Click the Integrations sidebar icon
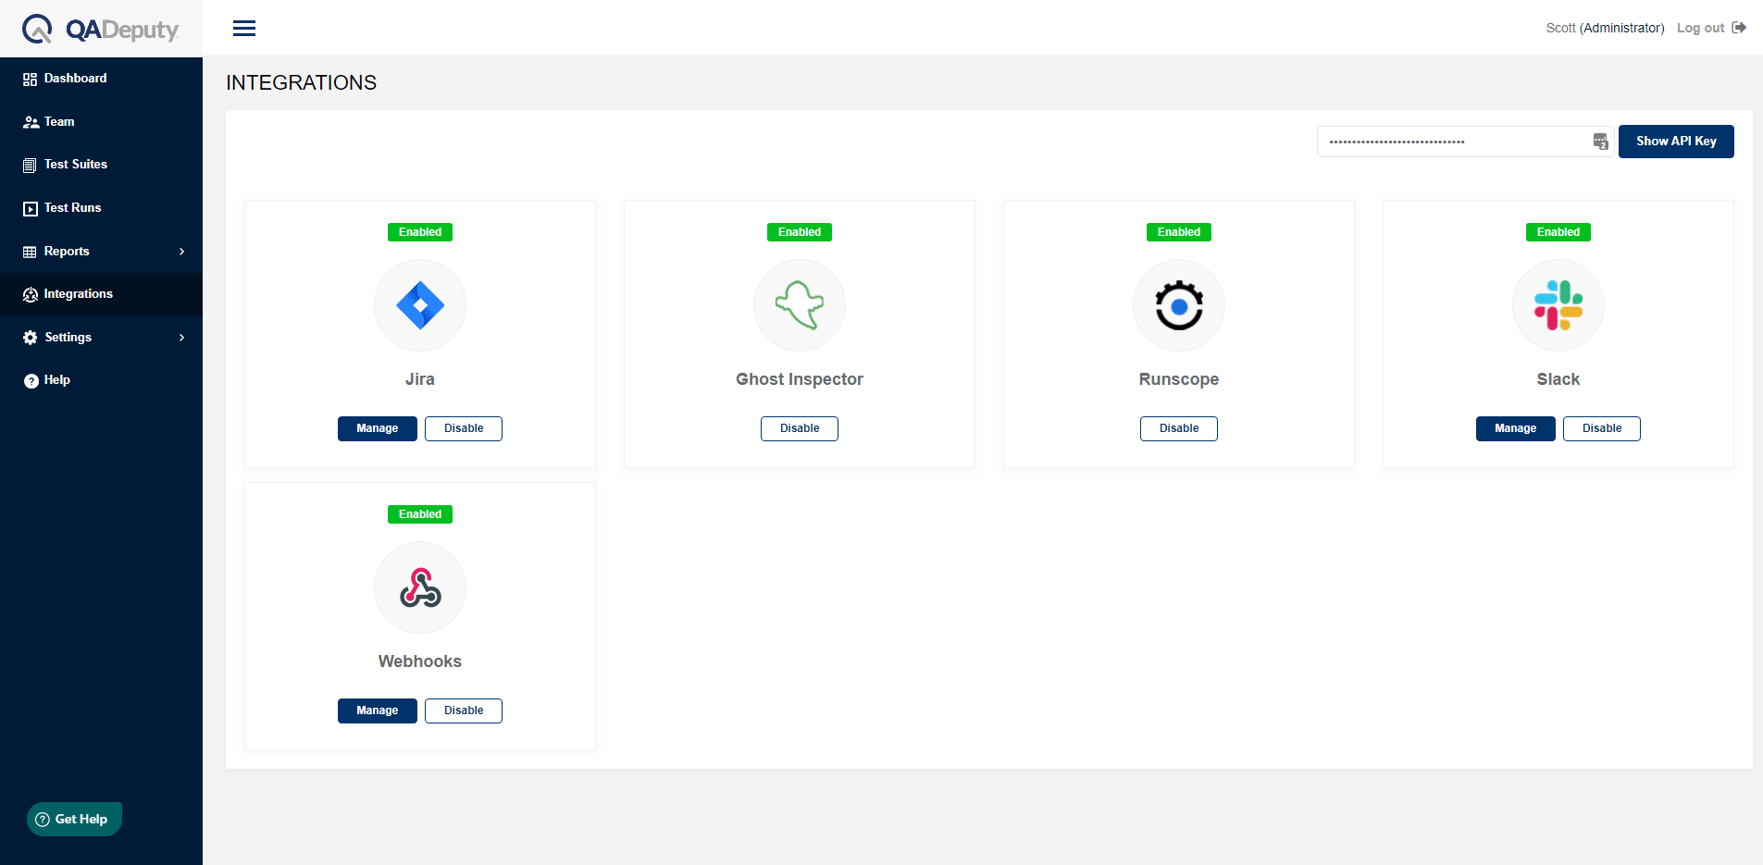Screen dimensions: 1763x865 point(31,295)
